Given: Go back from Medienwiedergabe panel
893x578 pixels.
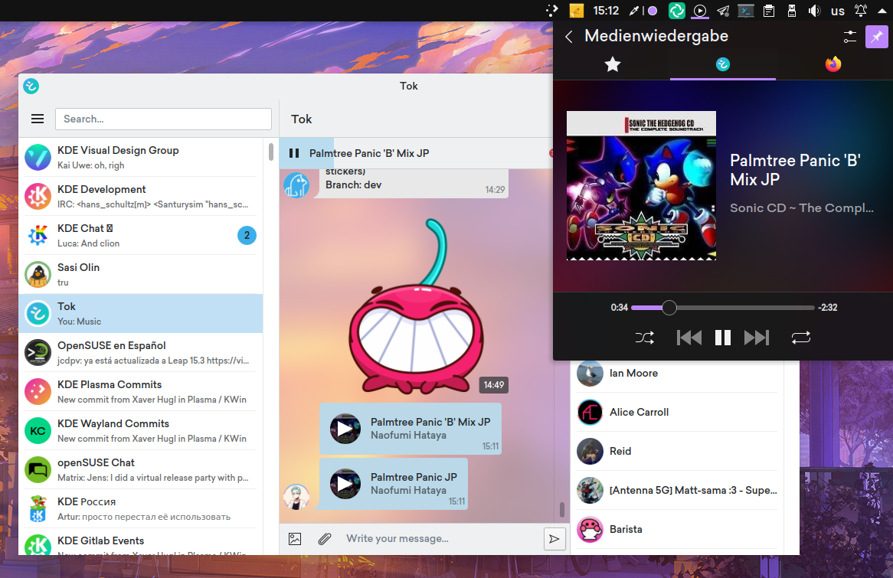Looking at the screenshot, I should (x=568, y=37).
